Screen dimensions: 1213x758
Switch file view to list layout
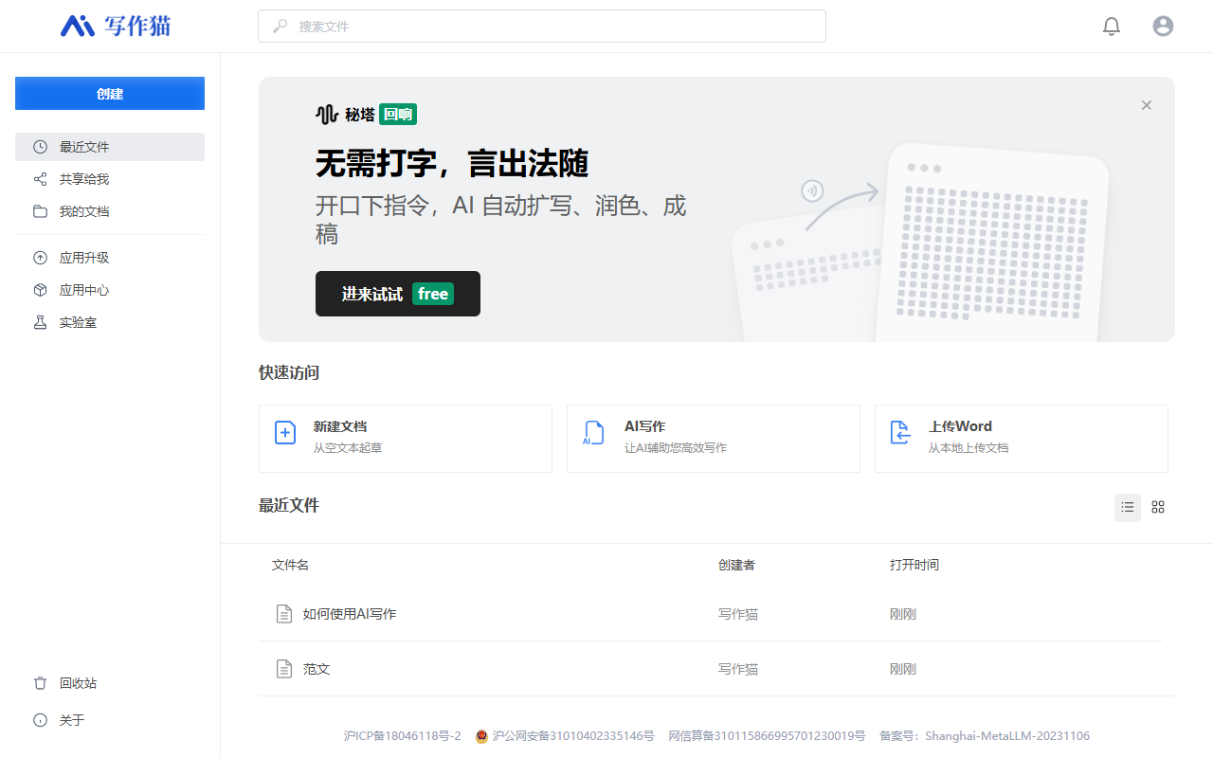[1127, 507]
